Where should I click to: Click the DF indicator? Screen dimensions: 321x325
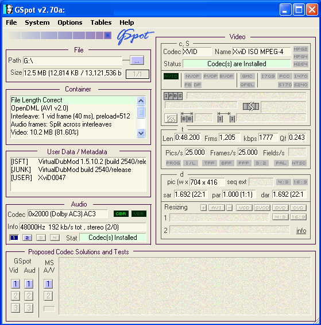coord(197,85)
